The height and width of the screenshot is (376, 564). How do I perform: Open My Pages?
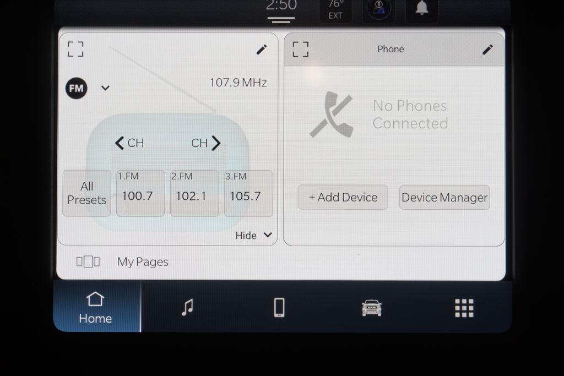click(x=143, y=261)
